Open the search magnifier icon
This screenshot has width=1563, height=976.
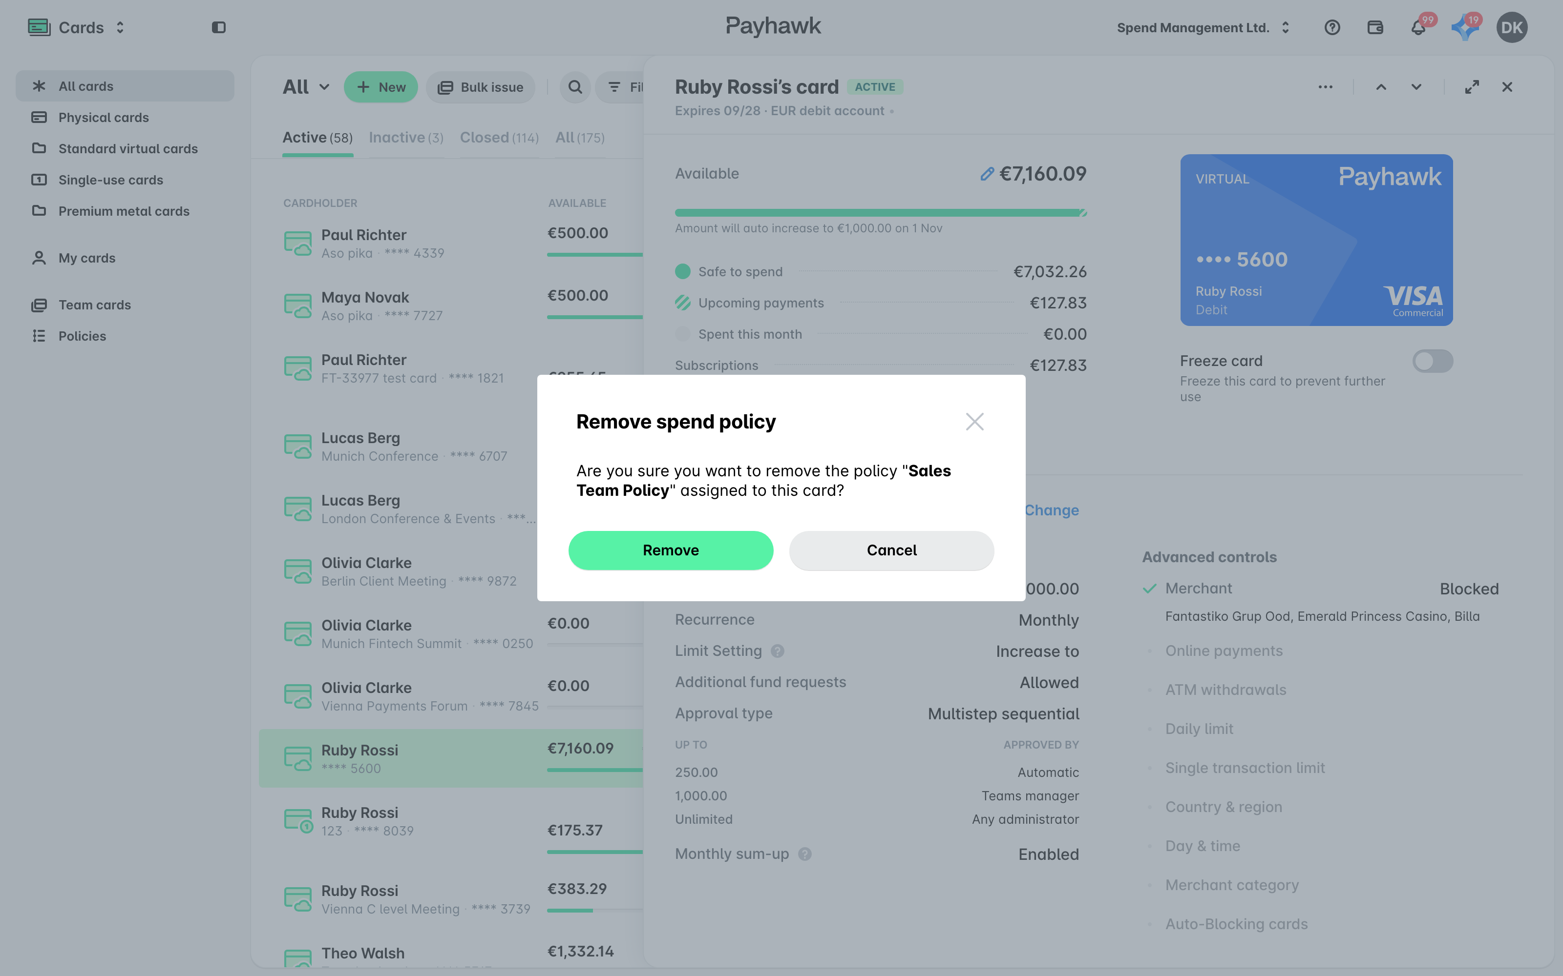coord(575,87)
